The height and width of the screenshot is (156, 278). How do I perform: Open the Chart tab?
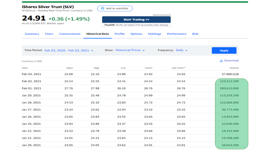49,34
